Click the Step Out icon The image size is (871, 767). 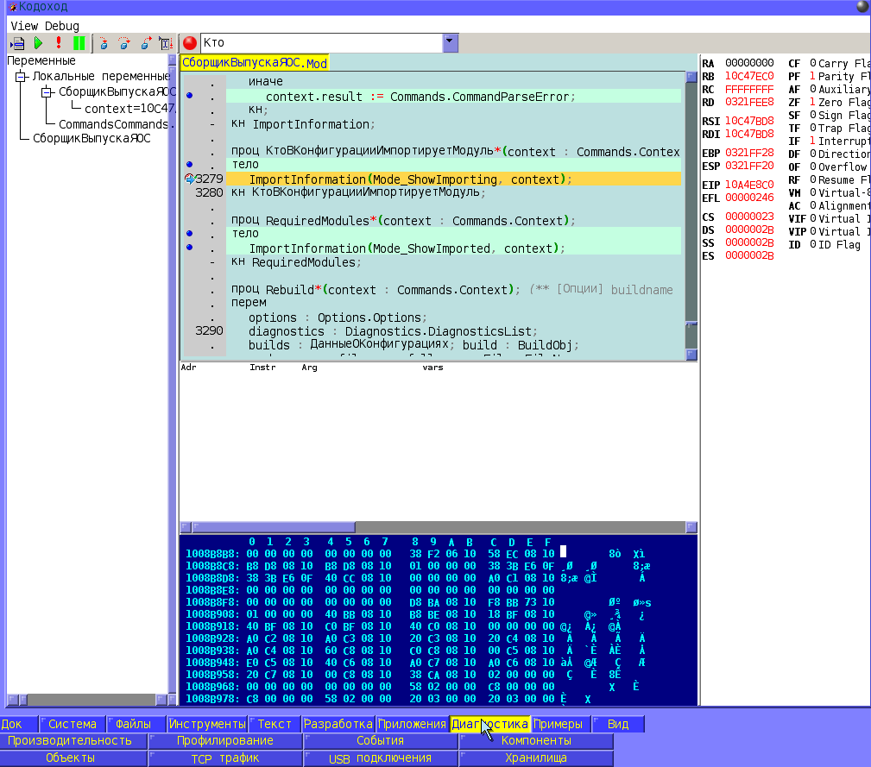[146, 43]
